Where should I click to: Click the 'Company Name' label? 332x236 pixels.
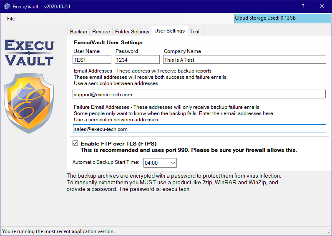pos(182,51)
